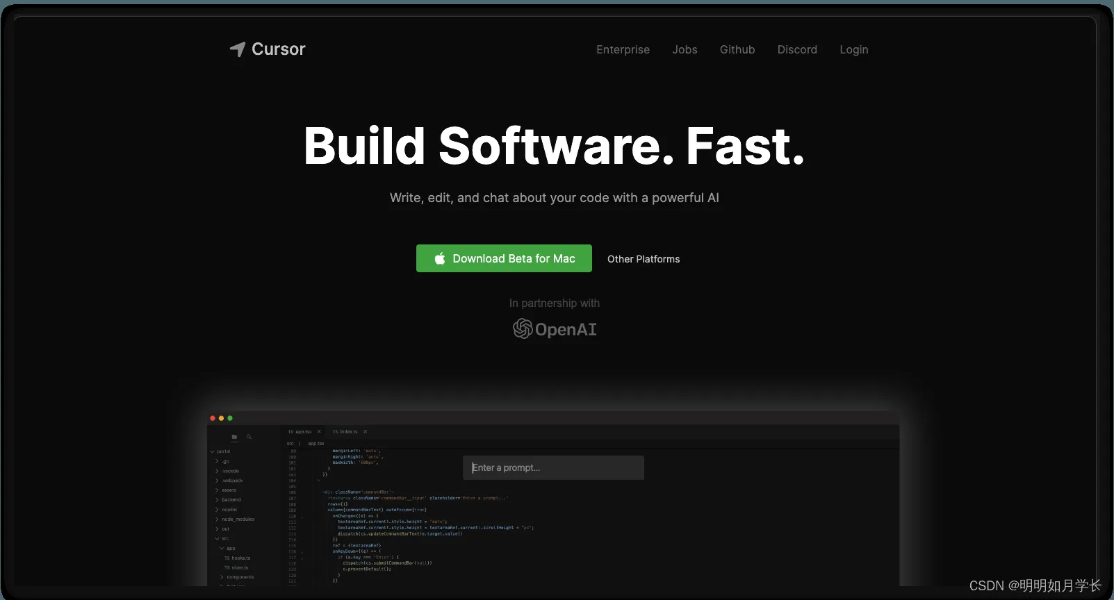The height and width of the screenshot is (600, 1114).
Task: Click the fold arrow at line 110
Action: coord(302,516)
